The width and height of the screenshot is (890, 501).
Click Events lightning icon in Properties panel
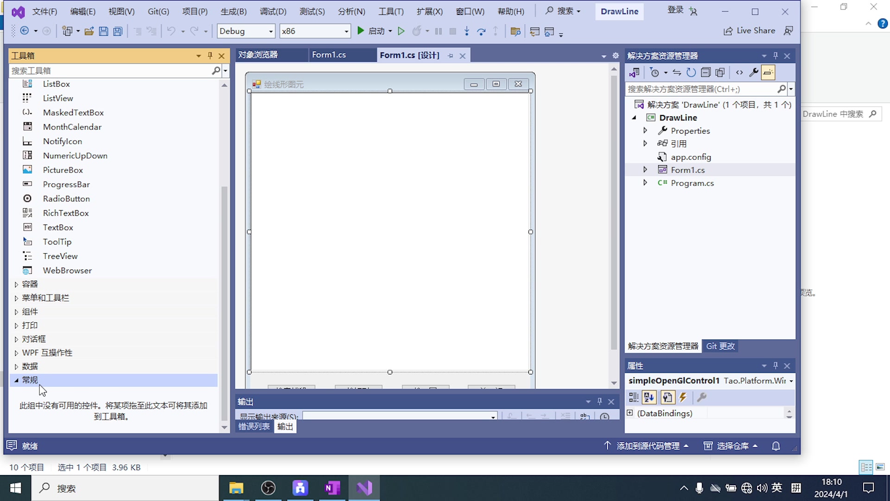[x=683, y=398]
